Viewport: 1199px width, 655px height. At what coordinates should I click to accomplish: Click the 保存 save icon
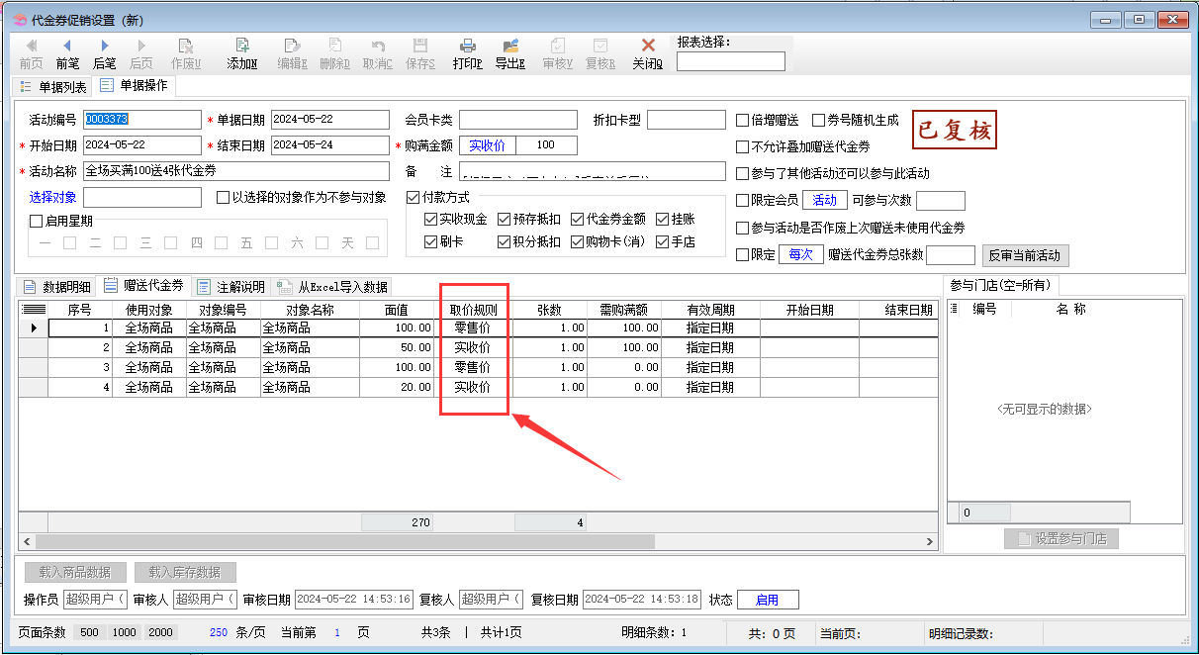[x=420, y=53]
